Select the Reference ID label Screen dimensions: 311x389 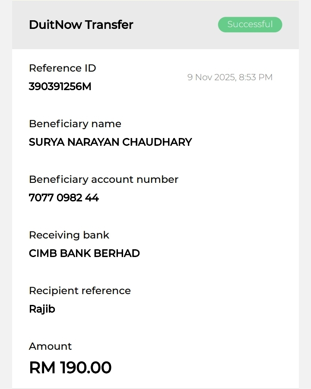pos(62,68)
